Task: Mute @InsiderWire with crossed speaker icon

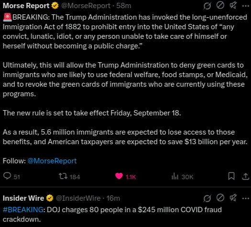Action: 233,198
